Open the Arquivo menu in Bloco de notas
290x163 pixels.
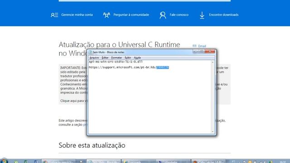[x=94, y=58]
